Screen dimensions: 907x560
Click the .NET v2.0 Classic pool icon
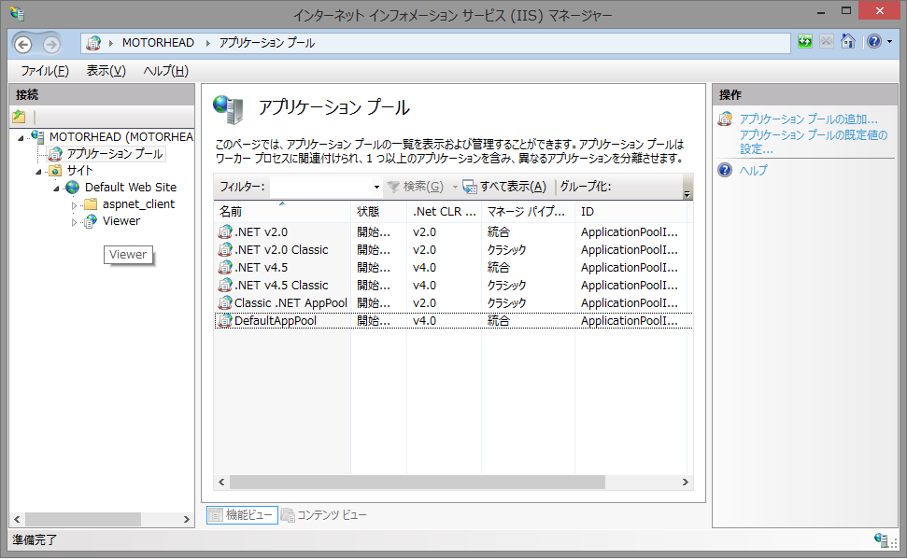pyautogui.click(x=224, y=250)
